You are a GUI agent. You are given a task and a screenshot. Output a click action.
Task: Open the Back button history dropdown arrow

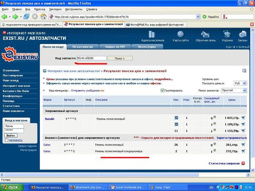point(10,17)
